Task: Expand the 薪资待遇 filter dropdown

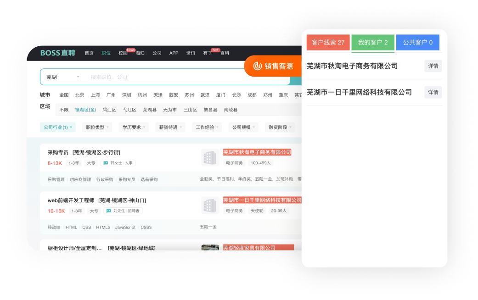Action: (170, 128)
